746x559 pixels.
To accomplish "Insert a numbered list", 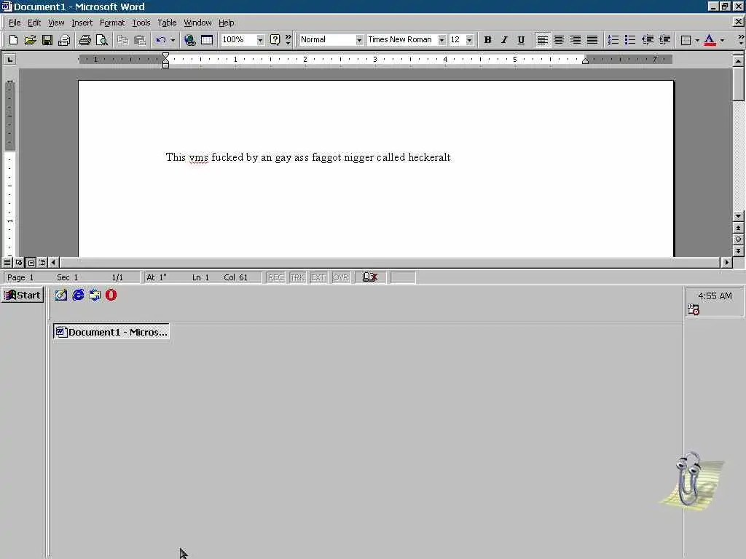I will (613, 40).
